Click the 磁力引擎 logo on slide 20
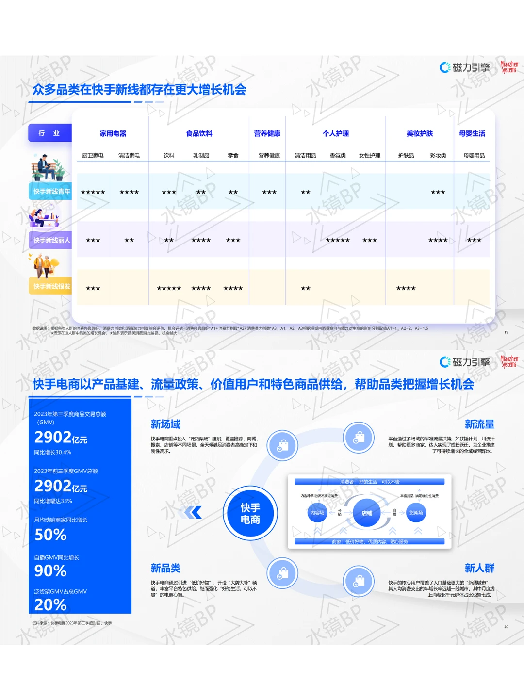 [464, 362]
